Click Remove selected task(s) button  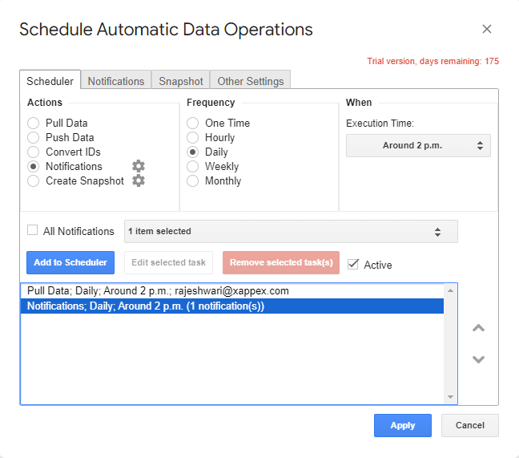tap(281, 262)
